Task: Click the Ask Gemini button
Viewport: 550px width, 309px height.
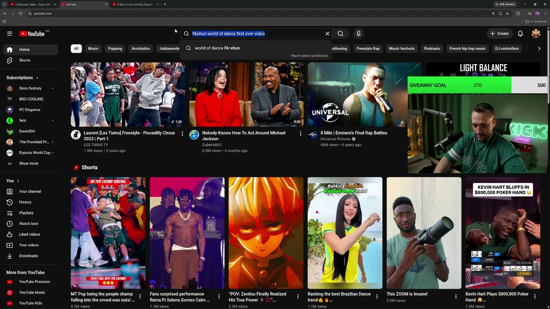Action: click(505, 4)
